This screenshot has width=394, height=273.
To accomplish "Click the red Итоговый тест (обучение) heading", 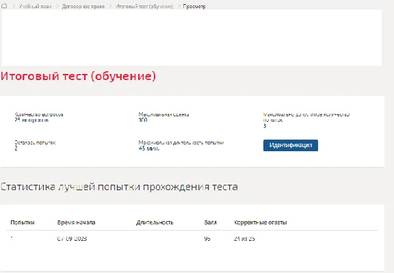I will coord(78,76).
